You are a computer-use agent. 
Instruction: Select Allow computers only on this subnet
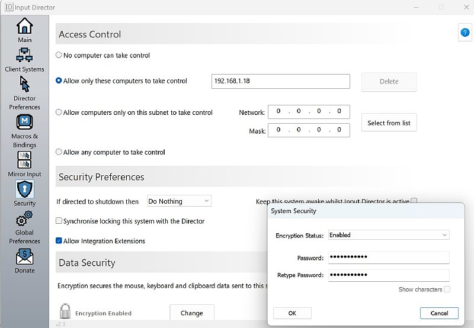tap(59, 112)
